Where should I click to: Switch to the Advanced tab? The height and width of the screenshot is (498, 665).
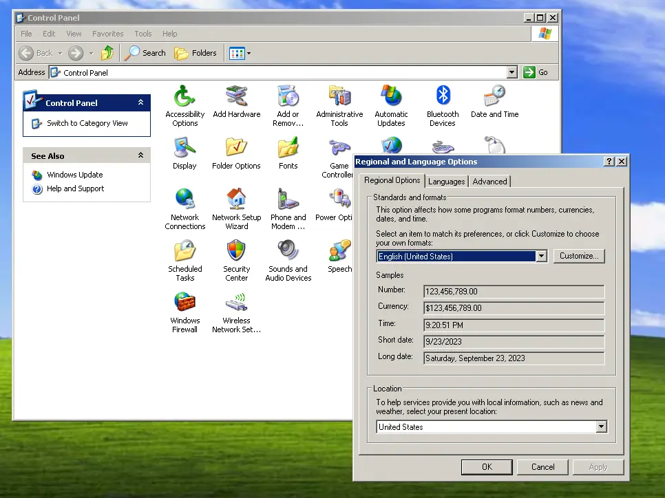489,182
